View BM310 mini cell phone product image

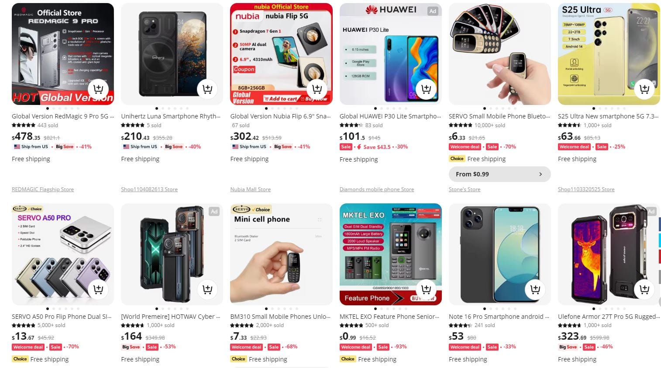coord(281,254)
